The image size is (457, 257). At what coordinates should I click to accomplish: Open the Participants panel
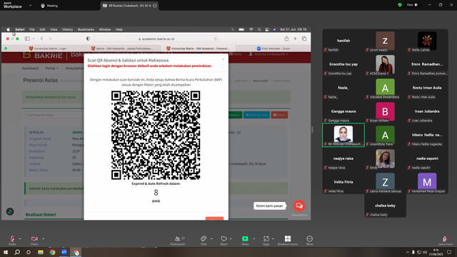point(178,240)
